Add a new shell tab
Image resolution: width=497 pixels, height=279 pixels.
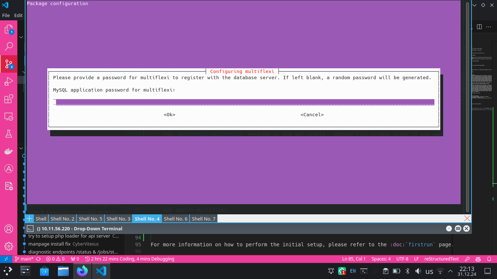tap(29, 218)
